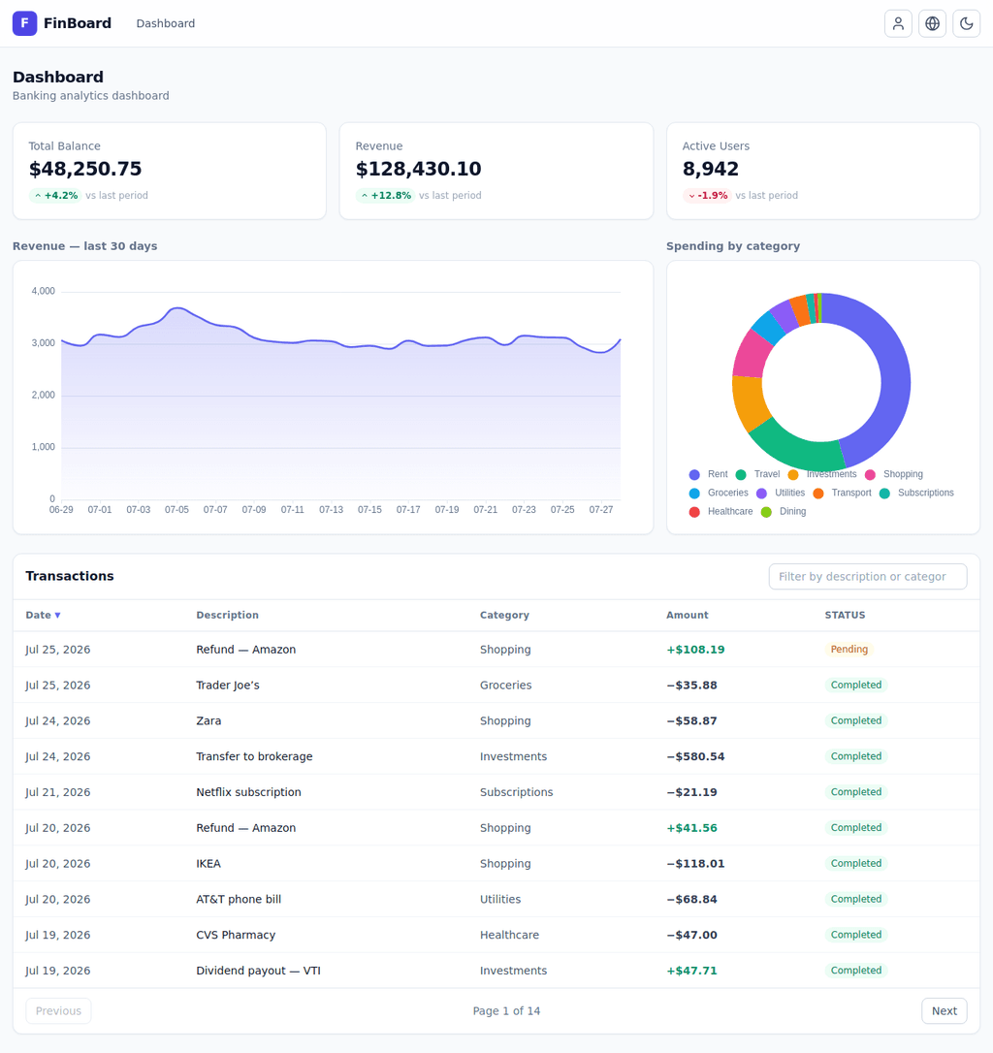Click the +$41.56 refund amount
The image size is (993, 1053).
tap(691, 828)
